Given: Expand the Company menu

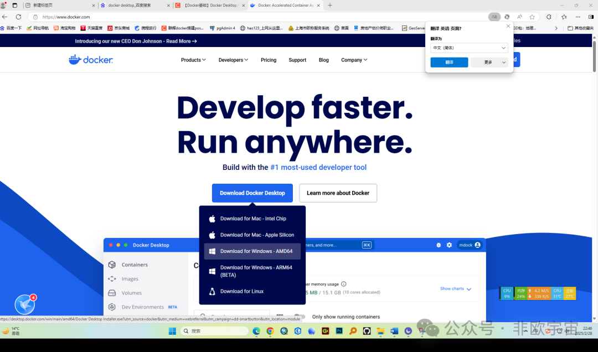Looking at the screenshot, I should click(x=354, y=60).
